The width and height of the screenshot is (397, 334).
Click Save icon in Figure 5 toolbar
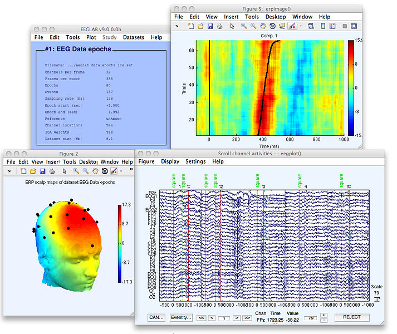coord(210,26)
